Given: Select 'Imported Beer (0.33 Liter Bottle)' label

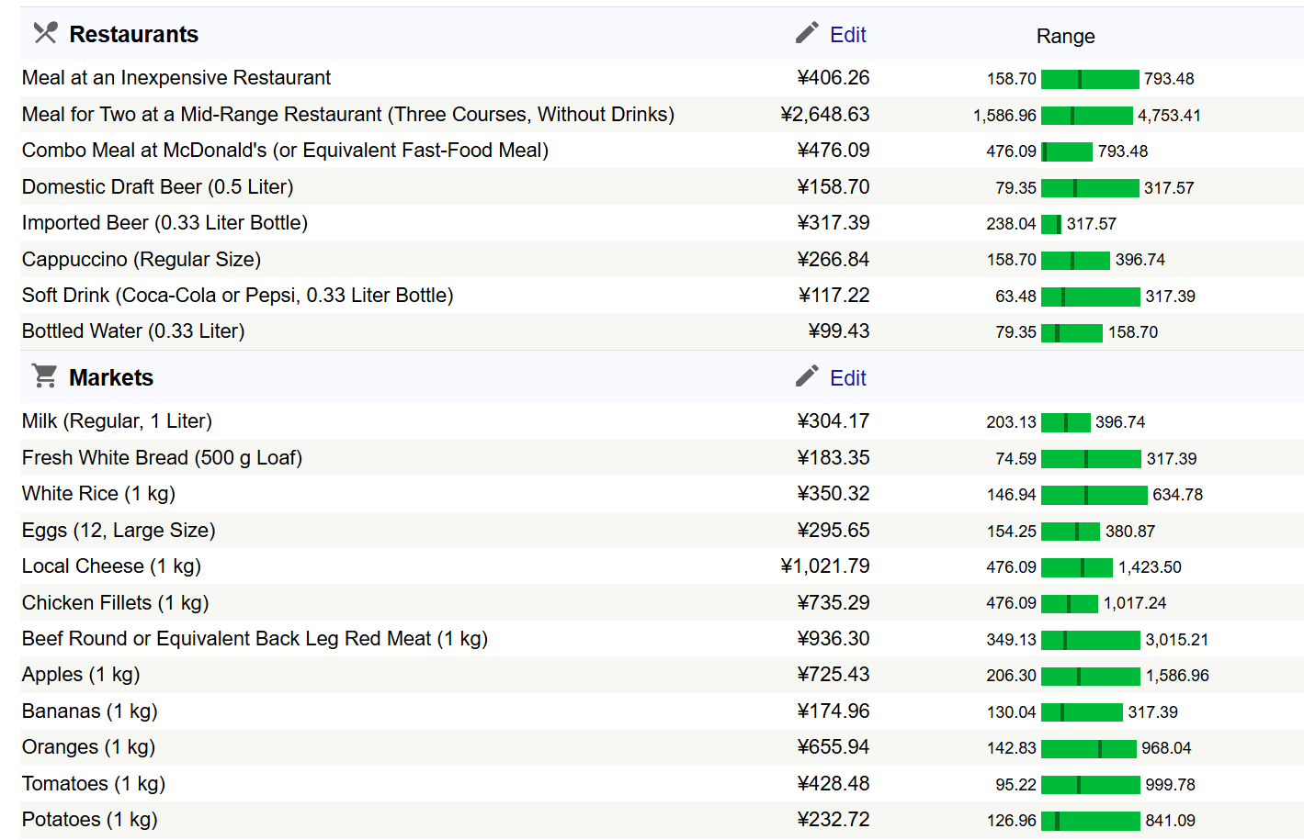Looking at the screenshot, I should tap(165, 223).
